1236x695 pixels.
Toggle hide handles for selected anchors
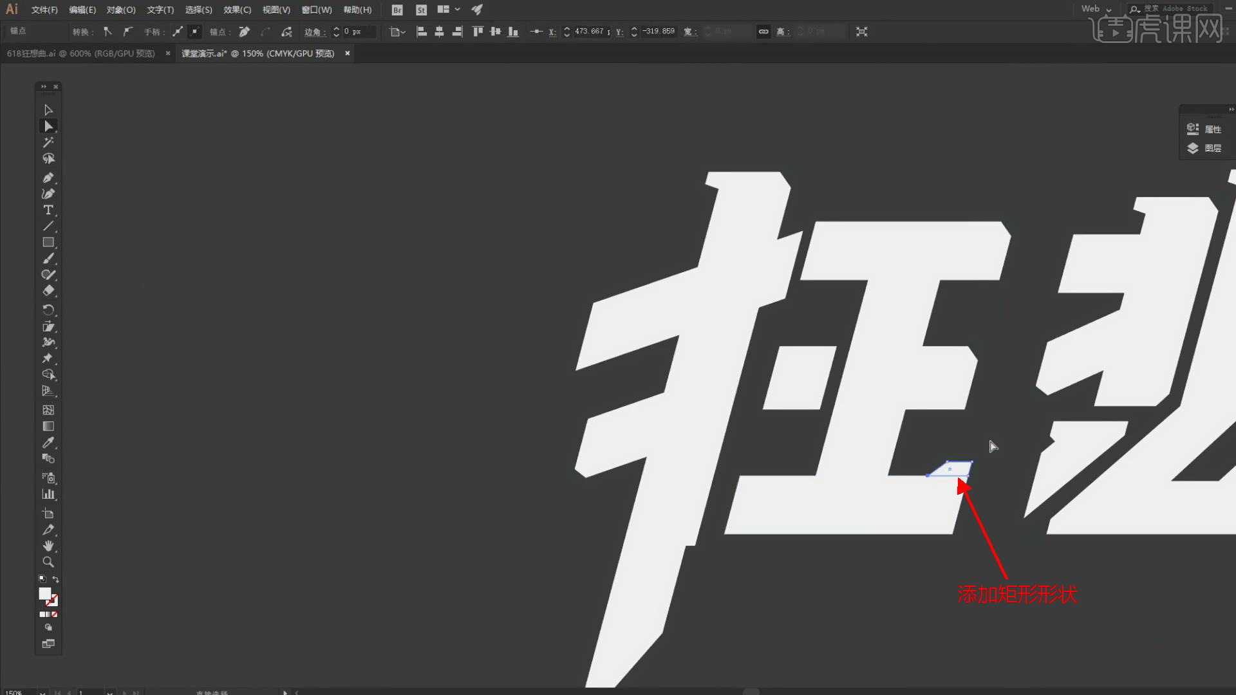pos(195,32)
